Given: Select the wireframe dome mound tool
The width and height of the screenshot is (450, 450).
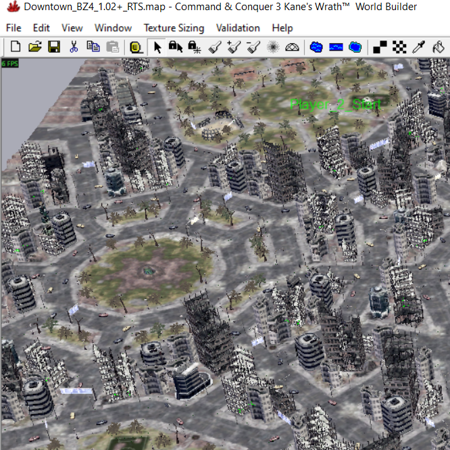Looking at the screenshot, I should [292, 47].
